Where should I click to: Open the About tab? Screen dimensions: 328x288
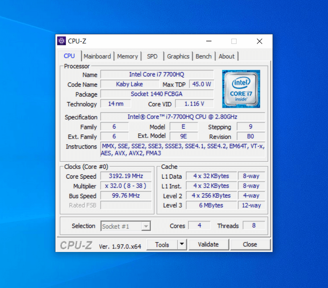click(x=226, y=56)
